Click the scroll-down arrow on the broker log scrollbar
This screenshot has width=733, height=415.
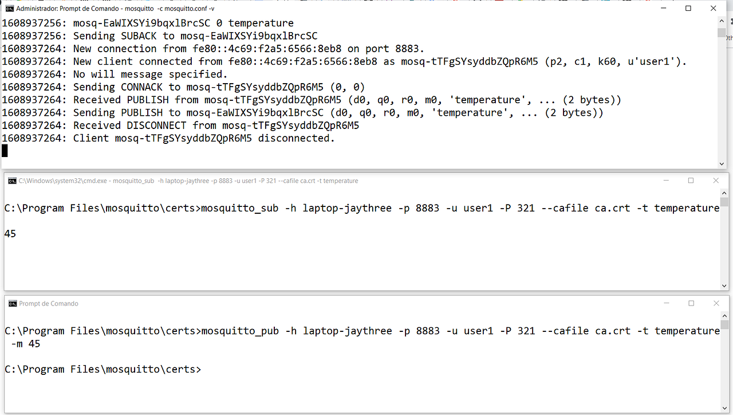click(x=722, y=163)
